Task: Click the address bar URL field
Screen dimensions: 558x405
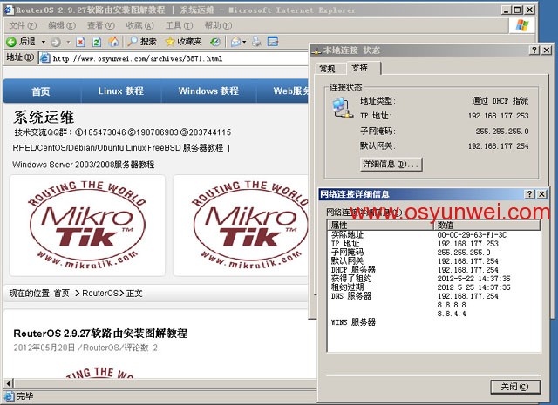Action: pyautogui.click(x=174, y=58)
